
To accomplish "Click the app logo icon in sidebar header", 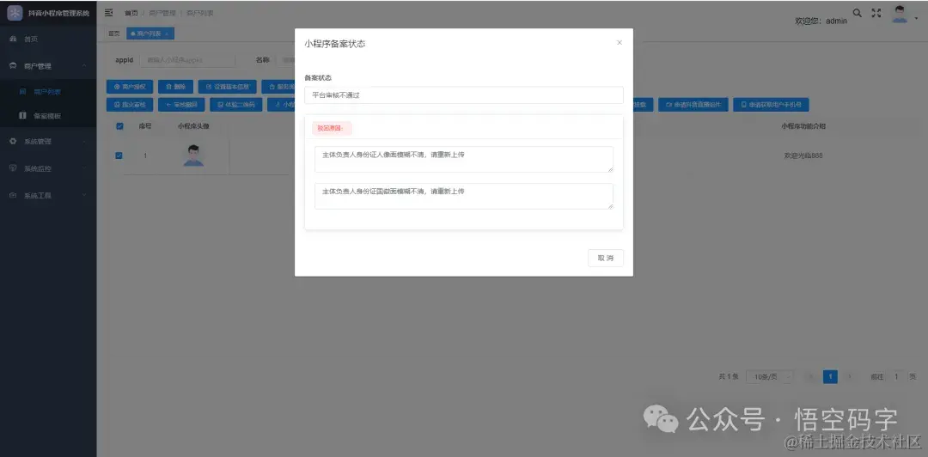I will coord(15,12).
